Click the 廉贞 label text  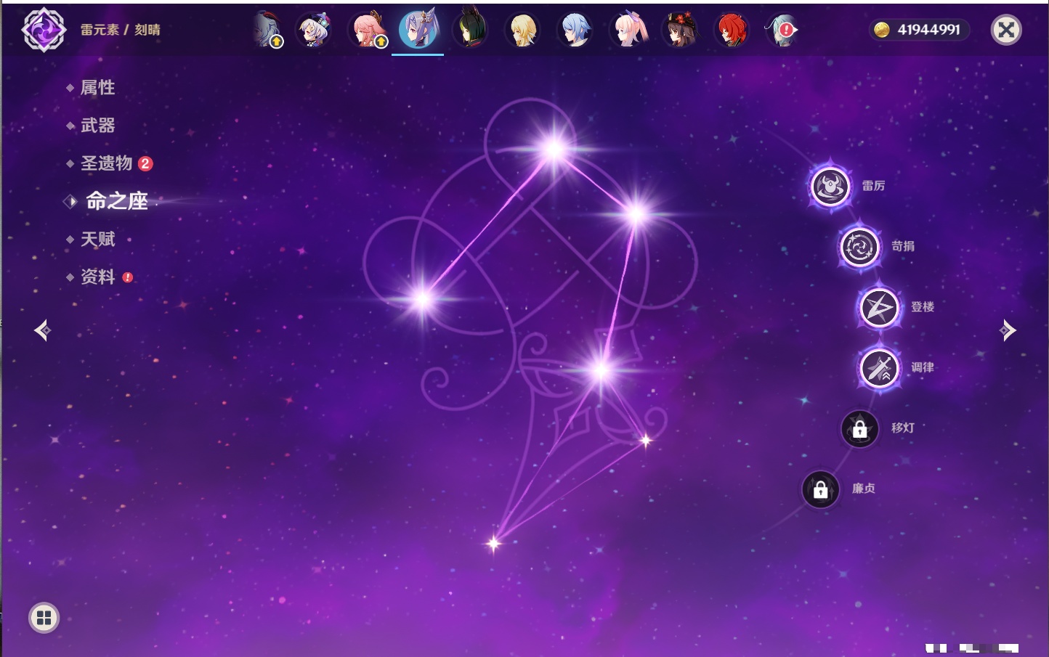click(x=864, y=489)
